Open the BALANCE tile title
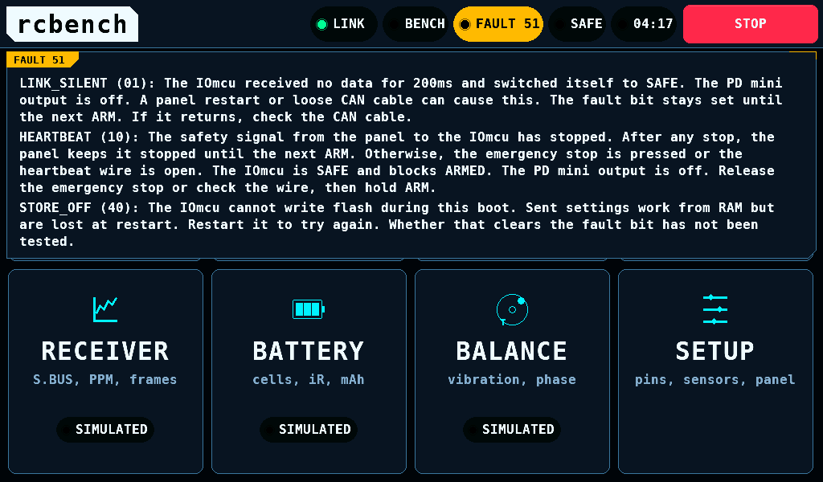Image resolution: width=823 pixels, height=482 pixels. [x=512, y=351]
